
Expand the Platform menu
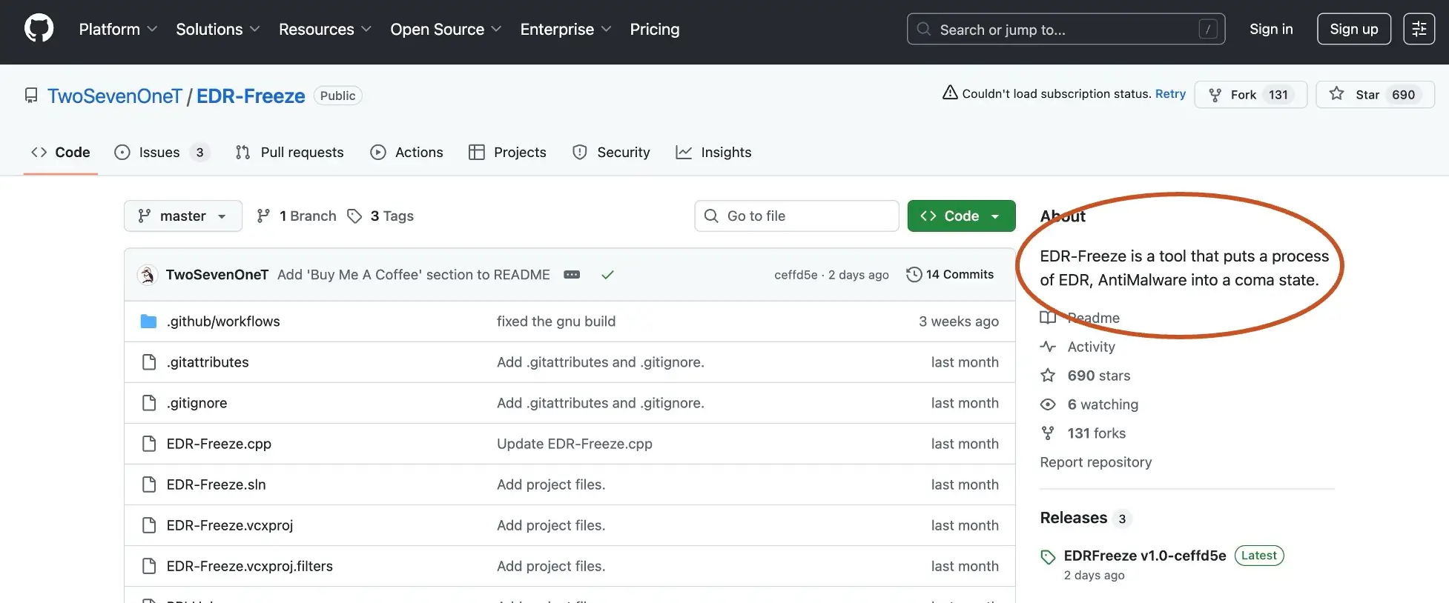coord(118,29)
